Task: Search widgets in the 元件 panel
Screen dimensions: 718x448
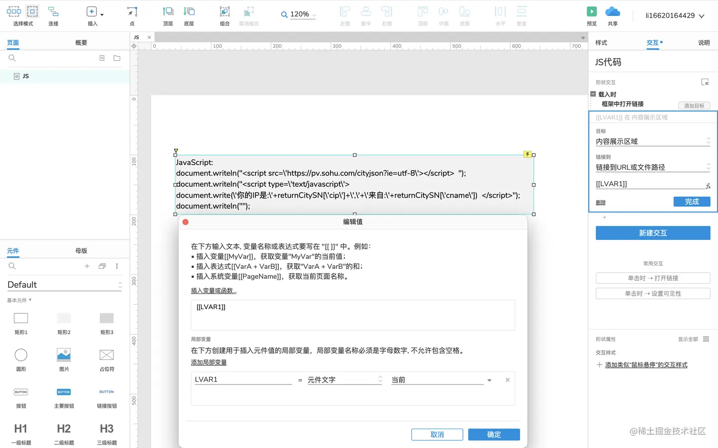Action: pyautogui.click(x=12, y=266)
